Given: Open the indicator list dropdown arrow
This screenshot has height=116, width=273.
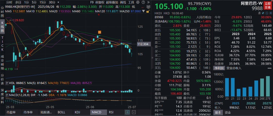Looking at the screenshot, I should click(x=134, y=112).
